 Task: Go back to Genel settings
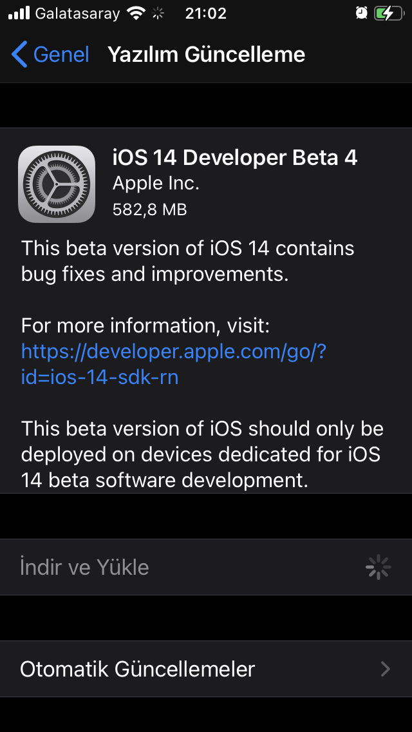click(x=50, y=54)
